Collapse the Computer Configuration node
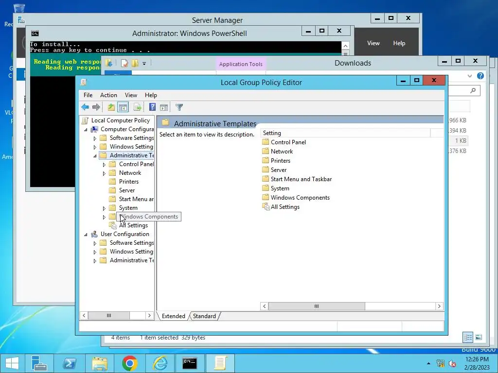The height and width of the screenshot is (373, 498). (x=86, y=129)
